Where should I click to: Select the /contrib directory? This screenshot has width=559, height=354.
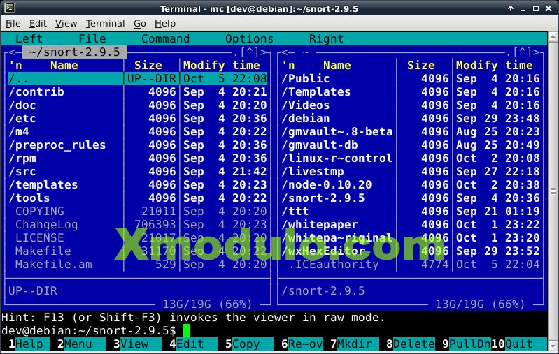138,91
